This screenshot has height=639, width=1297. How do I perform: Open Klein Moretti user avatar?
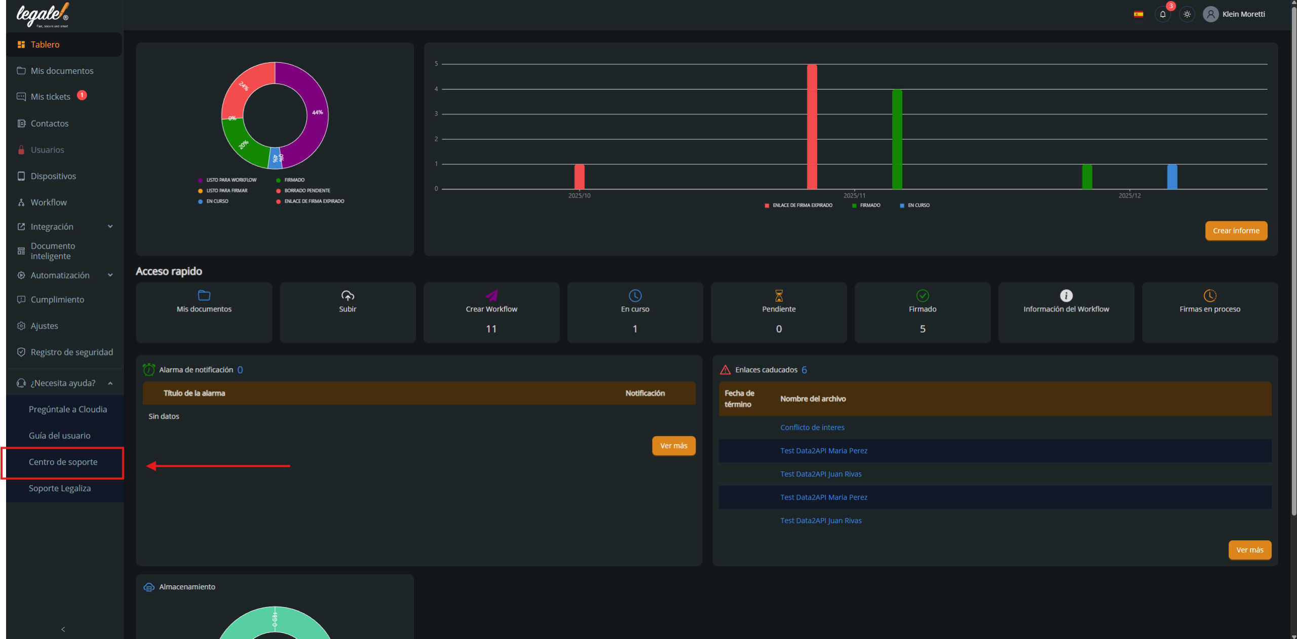[1210, 14]
